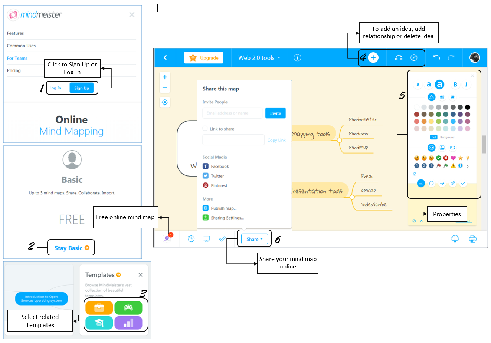
Task: Download the map with the cloud icon
Action: [455, 239]
